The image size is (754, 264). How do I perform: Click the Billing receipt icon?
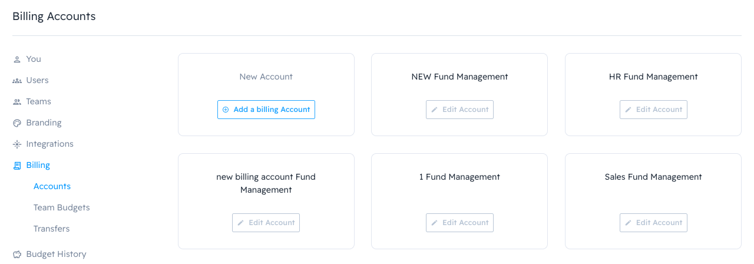coord(17,166)
